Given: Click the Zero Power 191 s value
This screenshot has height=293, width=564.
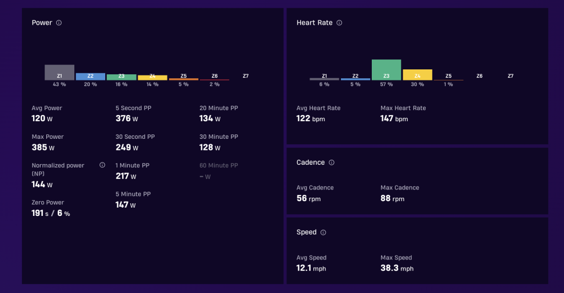Looking at the screenshot, I should 40,213.
